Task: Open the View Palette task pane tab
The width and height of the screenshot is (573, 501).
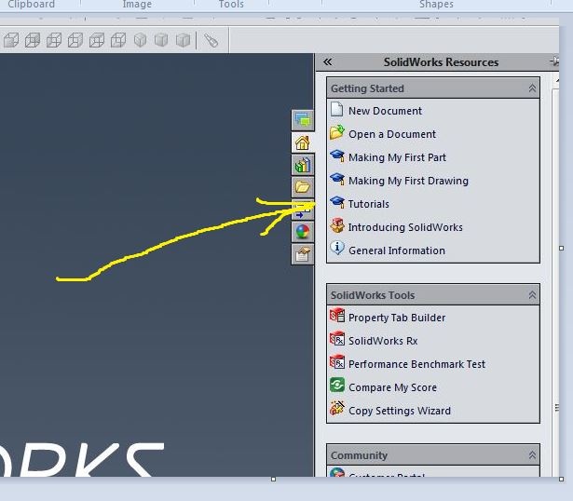Action: coord(303,210)
